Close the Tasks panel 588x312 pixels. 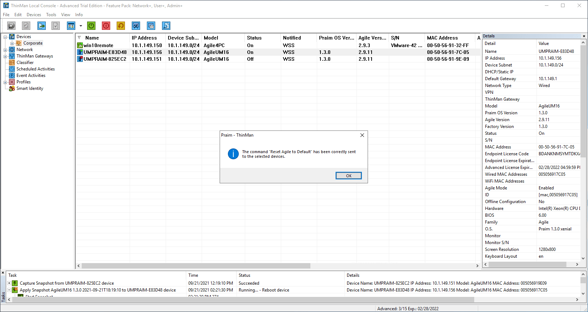[x=3, y=273]
